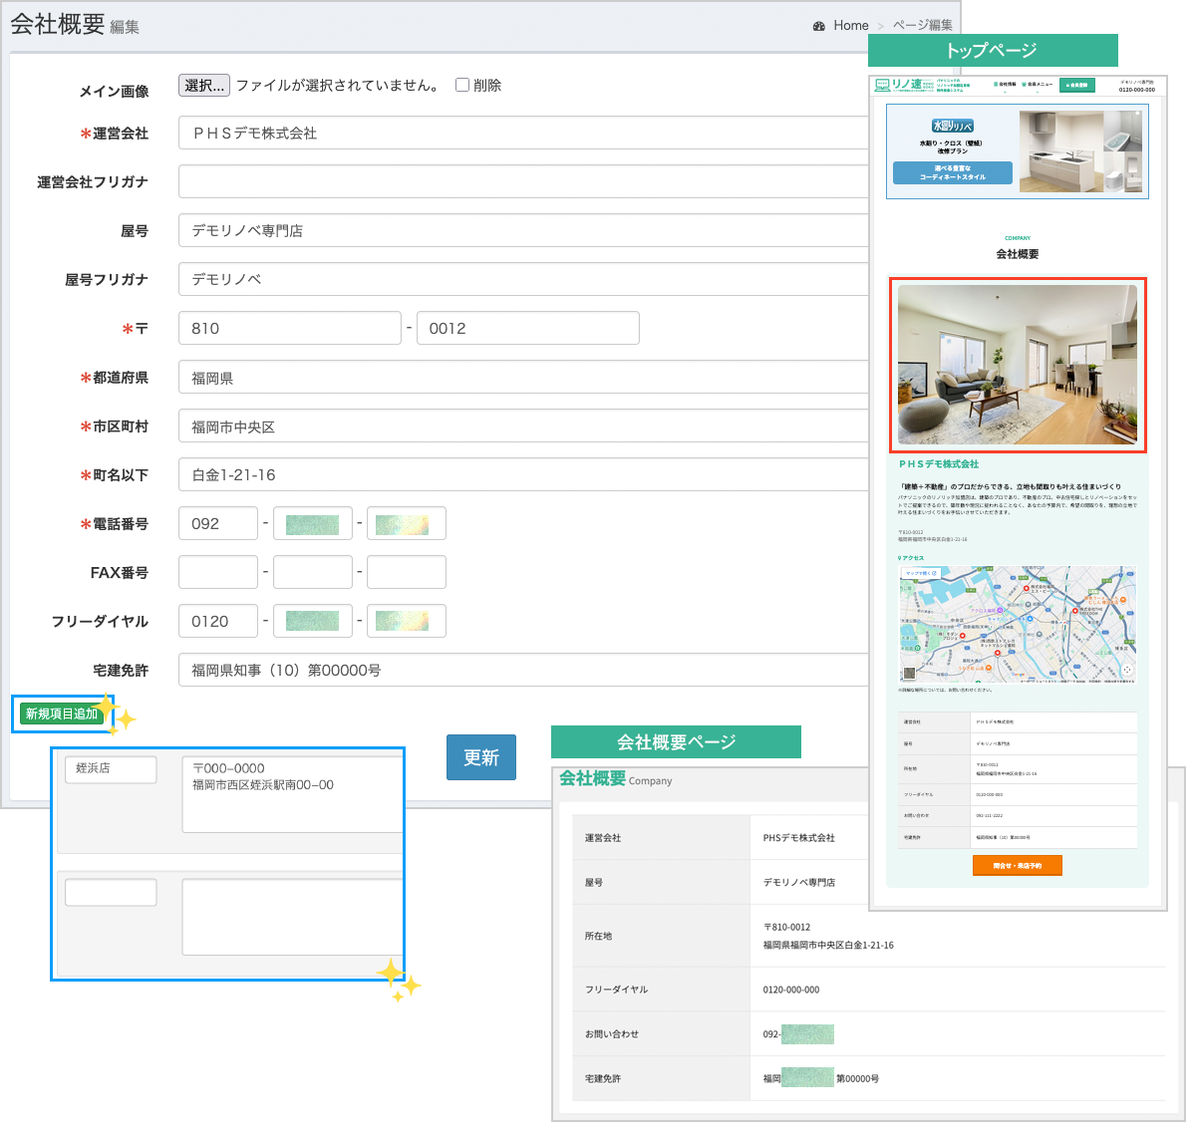1196x1140 pixels.
Task: Click the 運営会社フリガナ empty field
Action: click(x=523, y=182)
